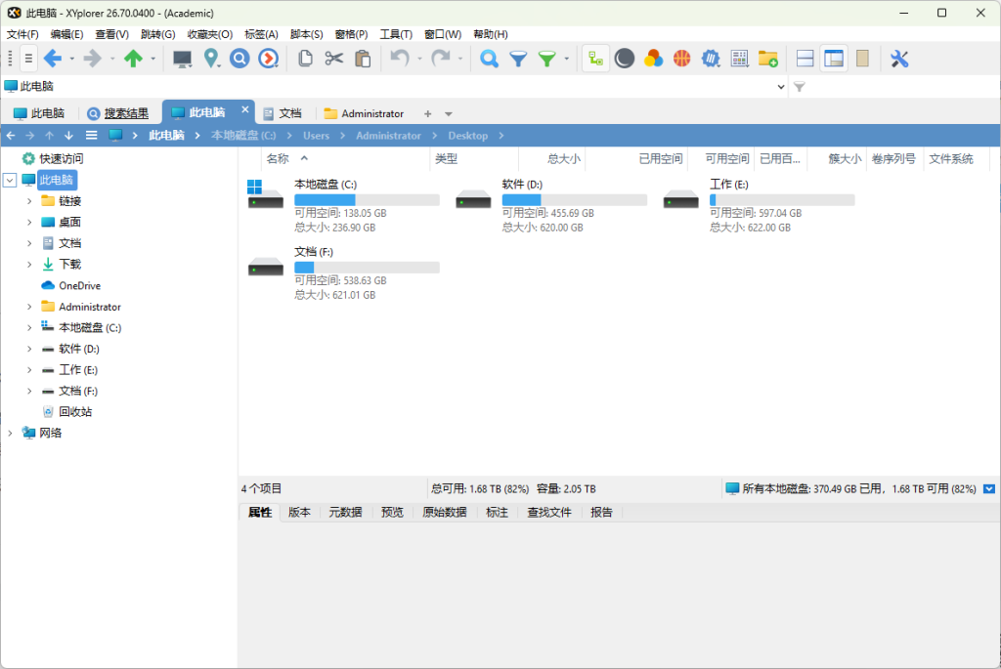1001x669 pixels.
Task: Click the Users breadcrumb segment
Action: pyautogui.click(x=316, y=136)
